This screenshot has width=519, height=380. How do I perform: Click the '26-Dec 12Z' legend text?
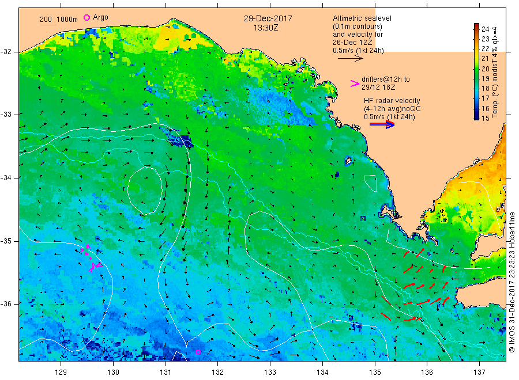tap(352, 43)
